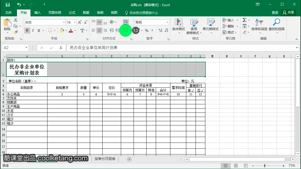Open 排序和筛选 sort and filter
The width and height of the screenshot is (301, 169).
[x=259, y=26]
